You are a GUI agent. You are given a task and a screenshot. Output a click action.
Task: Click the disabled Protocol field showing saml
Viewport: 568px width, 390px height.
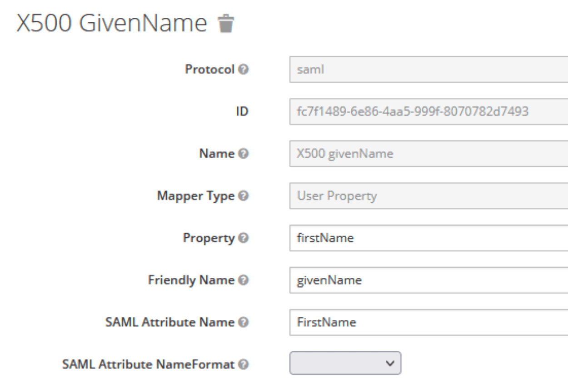coord(428,70)
